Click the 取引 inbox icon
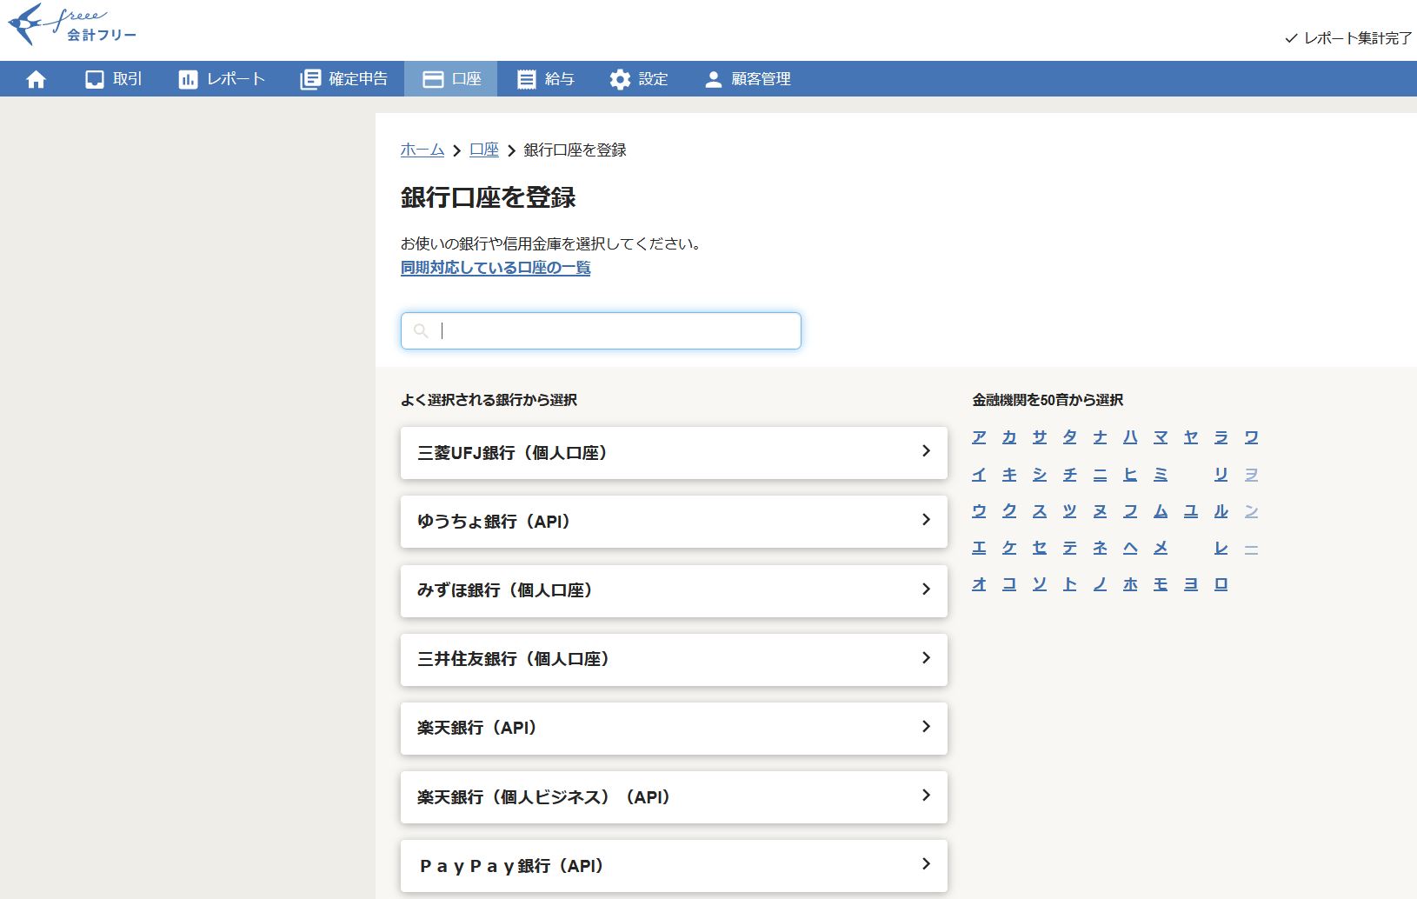This screenshot has height=899, width=1417. coord(95,79)
